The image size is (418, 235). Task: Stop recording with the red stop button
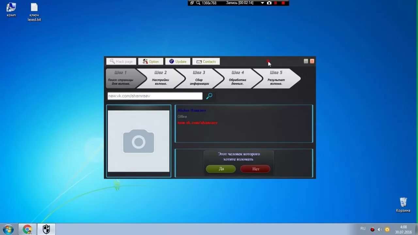click(283, 3)
